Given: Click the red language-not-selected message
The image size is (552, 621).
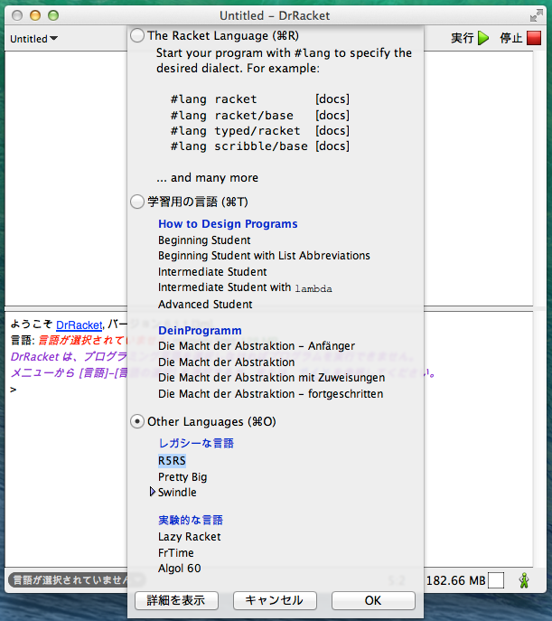Looking at the screenshot, I should point(83,340).
